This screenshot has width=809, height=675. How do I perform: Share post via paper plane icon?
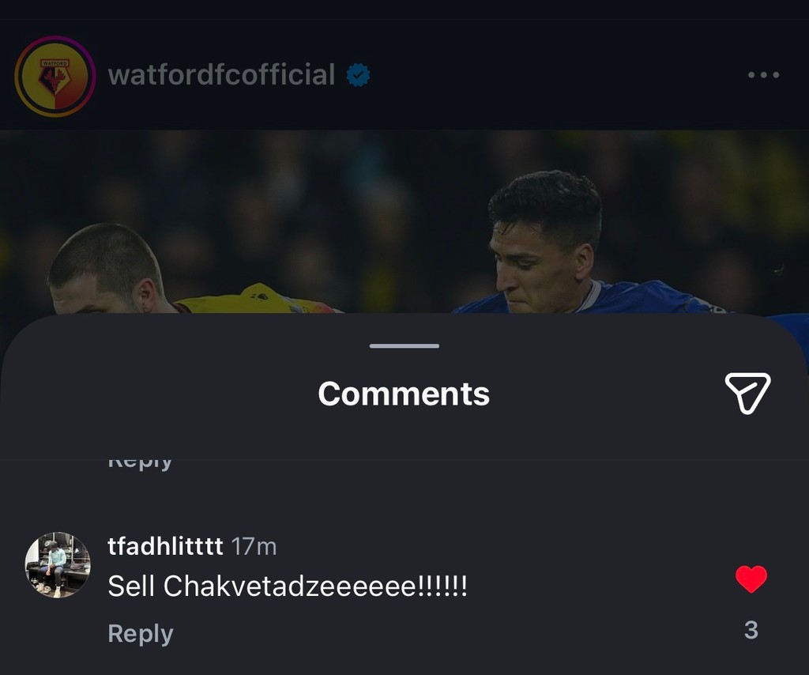[747, 393]
